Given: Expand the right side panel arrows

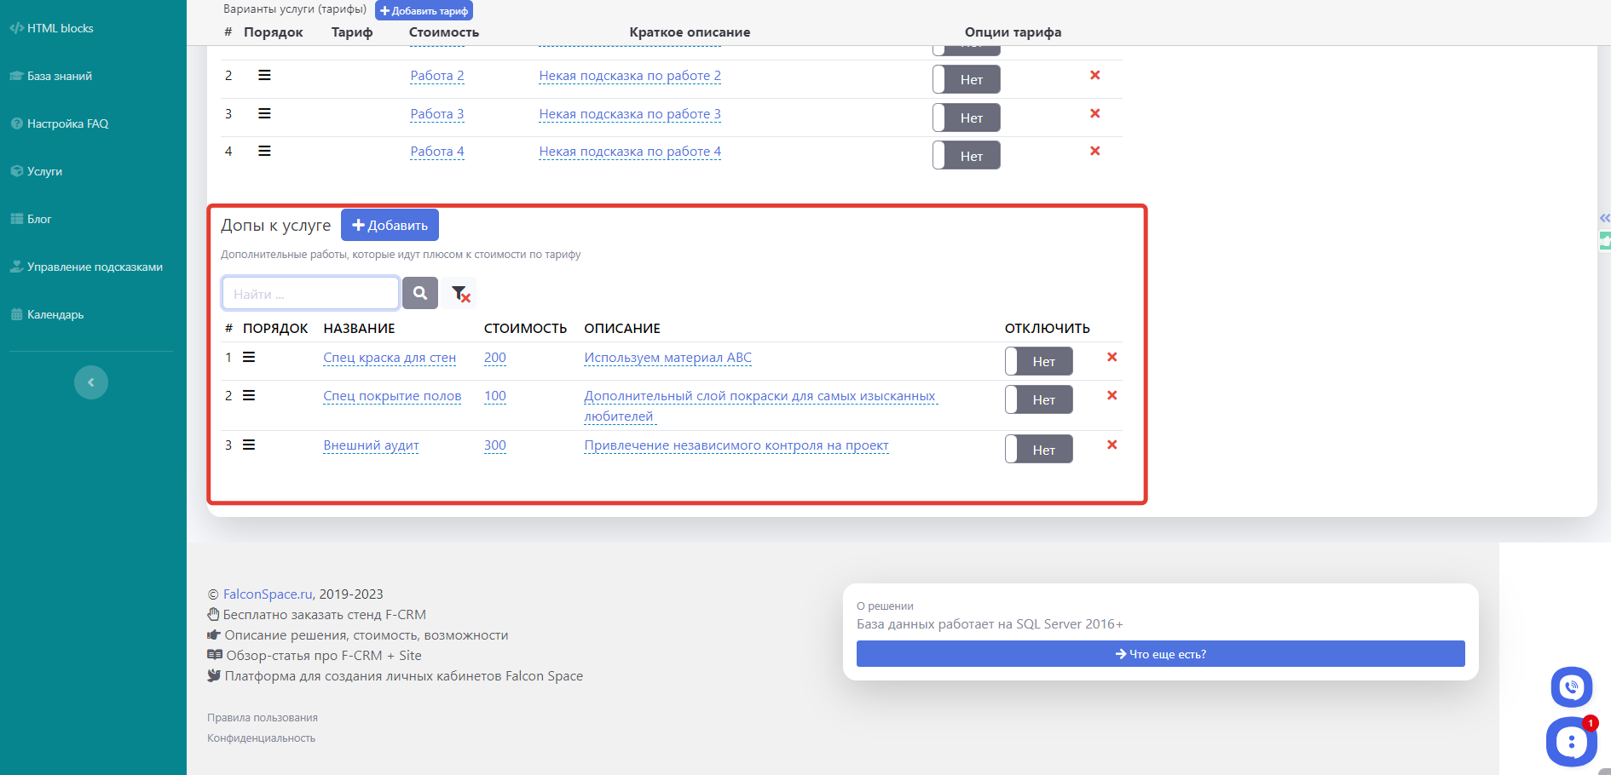Looking at the screenshot, I should pos(1604,218).
